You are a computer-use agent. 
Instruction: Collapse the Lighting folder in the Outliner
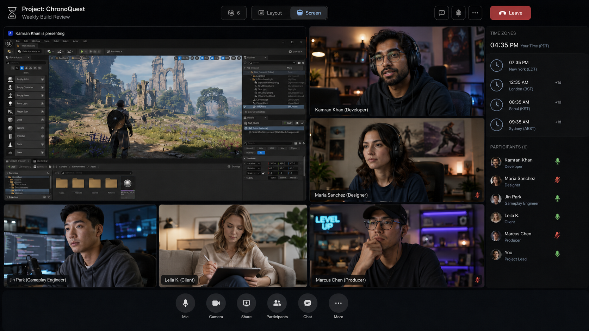[252, 76]
